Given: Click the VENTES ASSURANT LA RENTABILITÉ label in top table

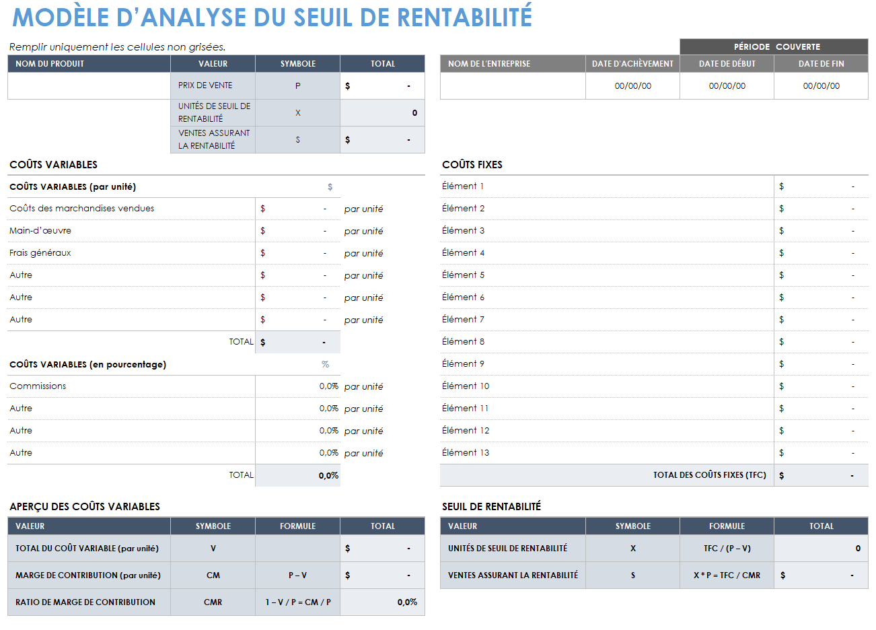Looking at the screenshot, I should point(213,140).
